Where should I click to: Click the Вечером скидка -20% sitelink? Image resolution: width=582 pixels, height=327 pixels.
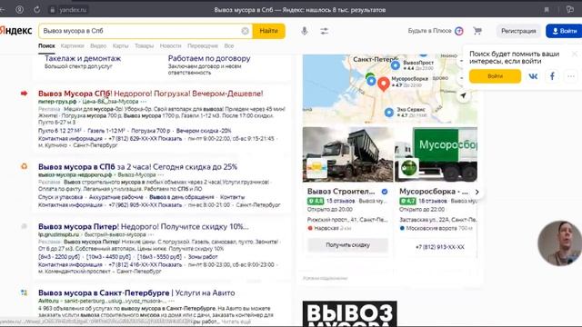click(x=204, y=131)
